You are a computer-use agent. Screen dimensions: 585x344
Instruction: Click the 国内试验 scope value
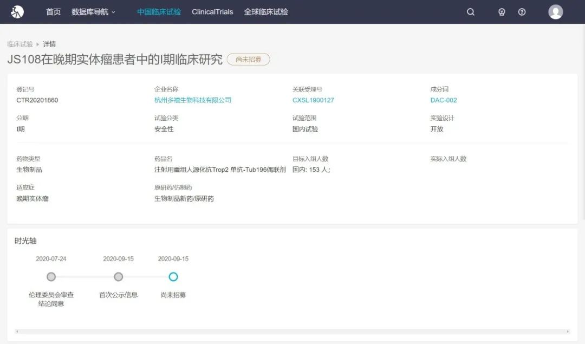(305, 129)
